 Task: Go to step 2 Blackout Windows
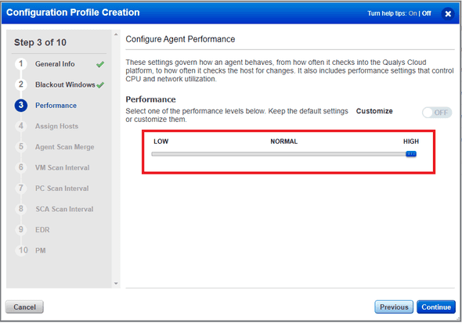[x=65, y=84]
